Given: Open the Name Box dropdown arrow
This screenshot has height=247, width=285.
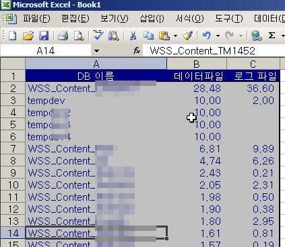Looking at the screenshot, I should (x=96, y=51).
